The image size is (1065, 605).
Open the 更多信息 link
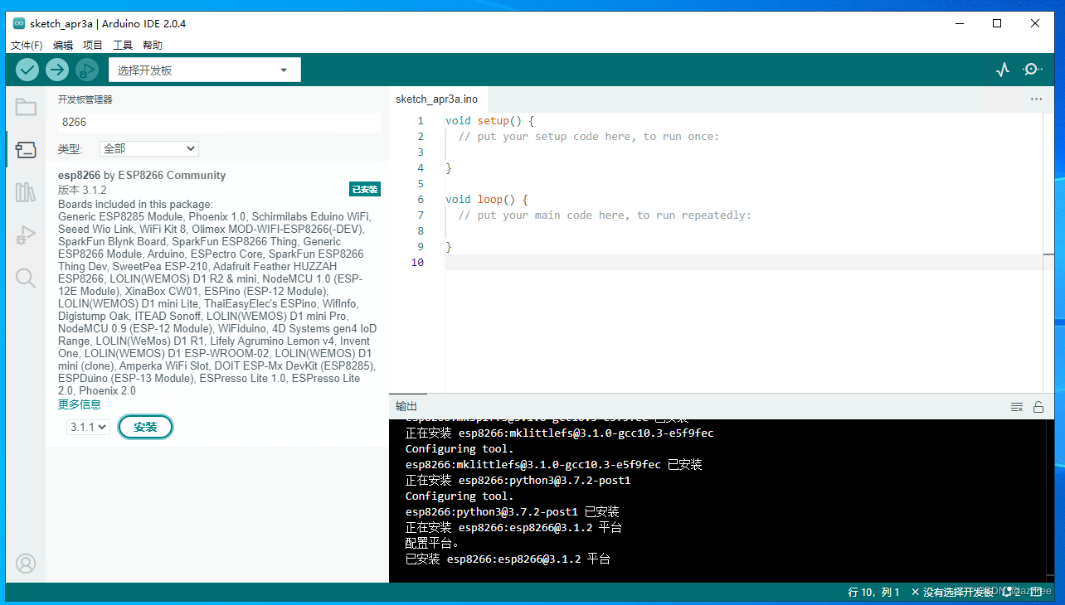(80, 404)
